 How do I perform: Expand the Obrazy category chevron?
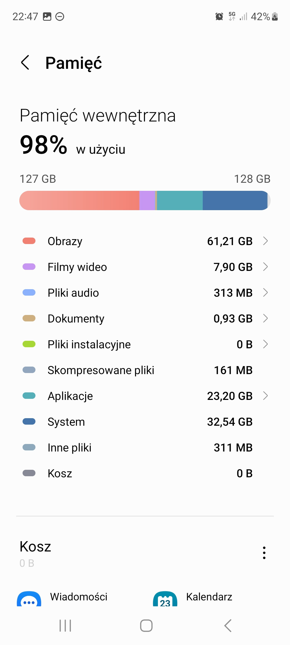click(x=265, y=241)
